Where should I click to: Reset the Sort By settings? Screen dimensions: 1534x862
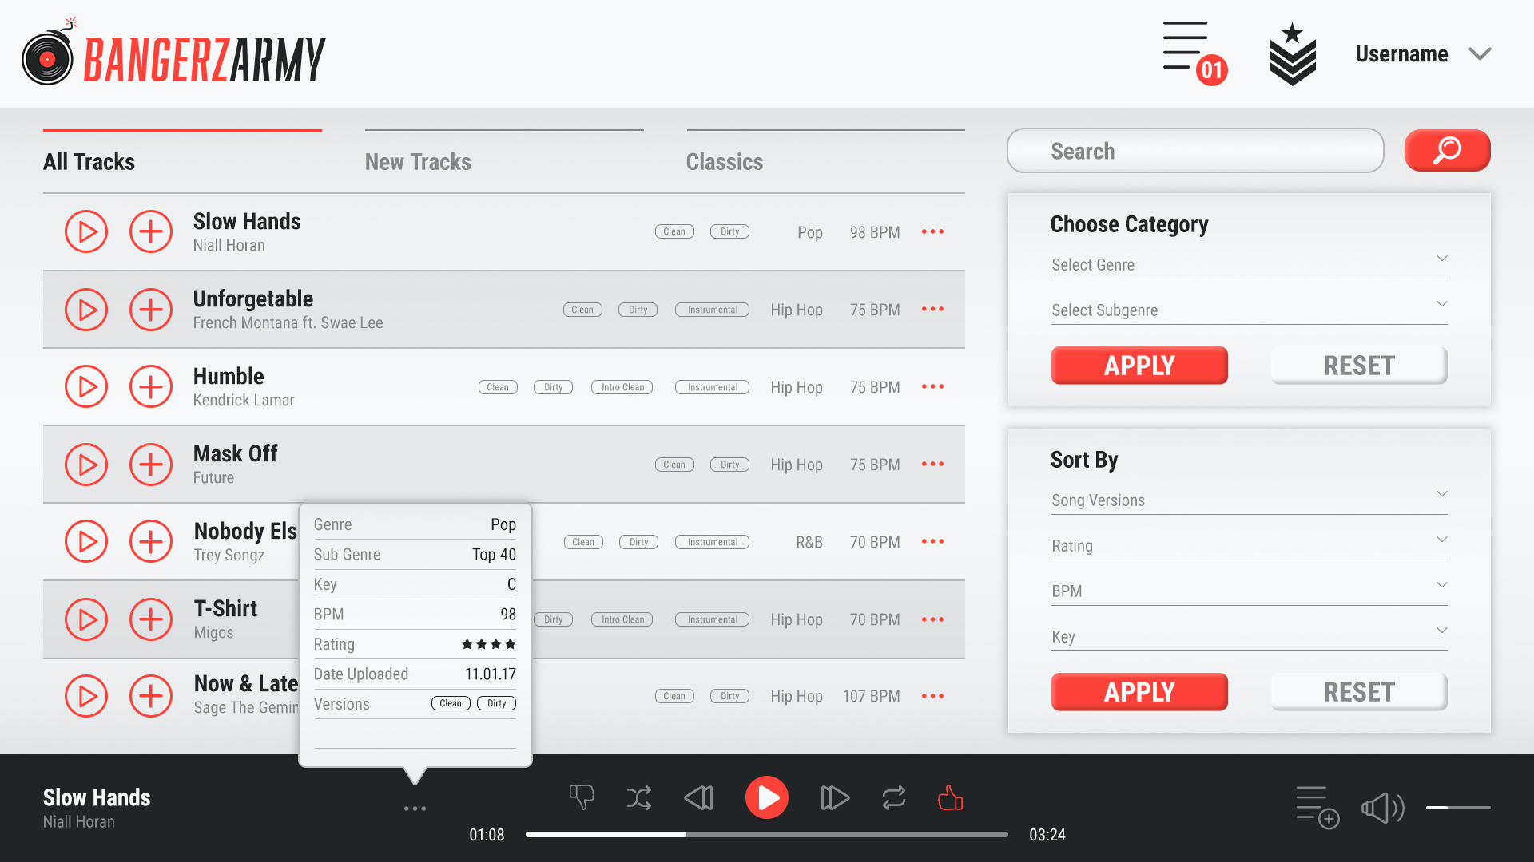(1359, 692)
